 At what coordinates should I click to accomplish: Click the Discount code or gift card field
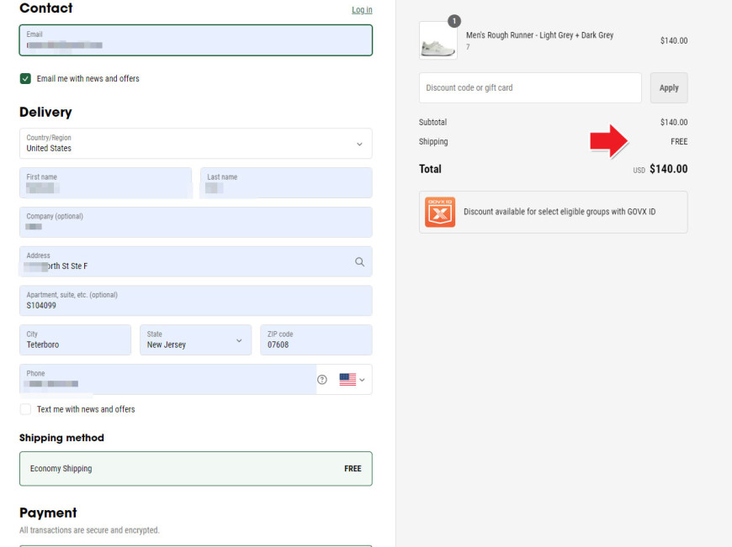(530, 87)
